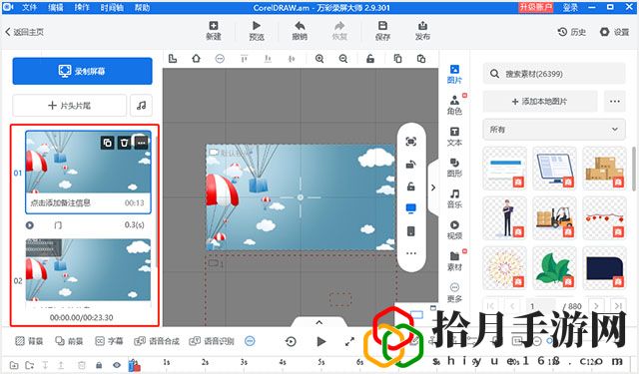Toggle the unlock icon in canvas toolbar
This screenshot has height=374, width=639.
(x=370, y=59)
